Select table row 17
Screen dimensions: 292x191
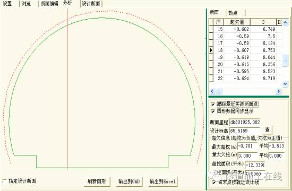245,44
